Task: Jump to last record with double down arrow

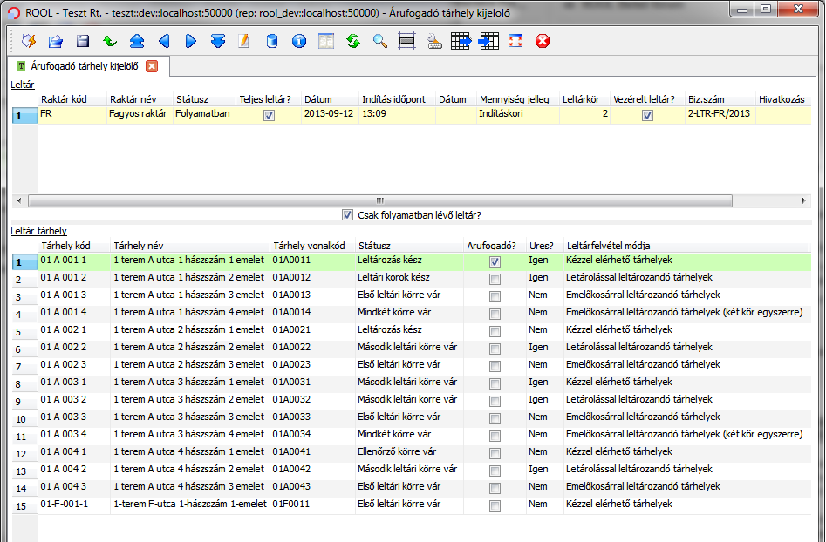Action: click(x=218, y=41)
